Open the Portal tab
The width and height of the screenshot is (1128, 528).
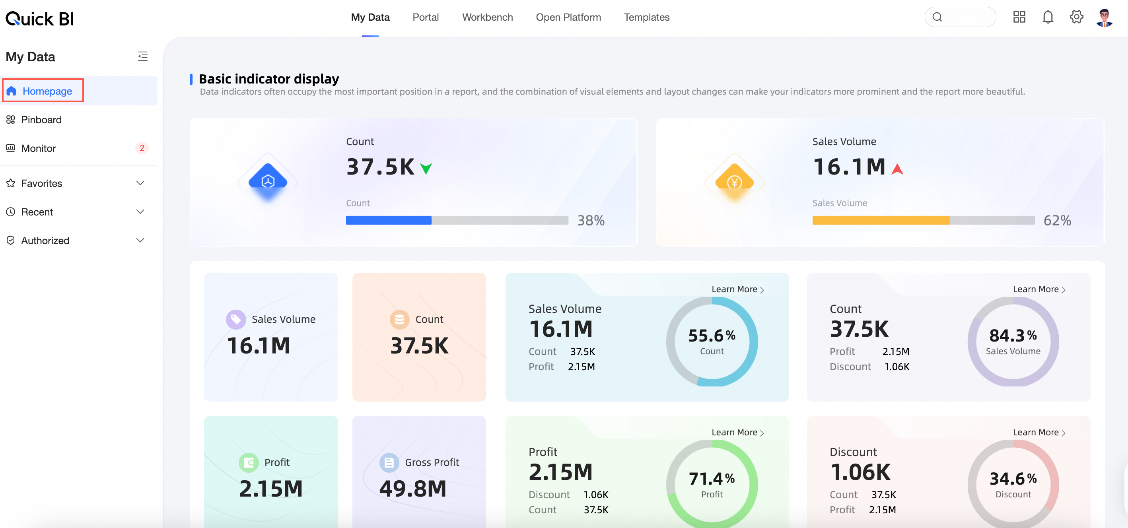(425, 17)
